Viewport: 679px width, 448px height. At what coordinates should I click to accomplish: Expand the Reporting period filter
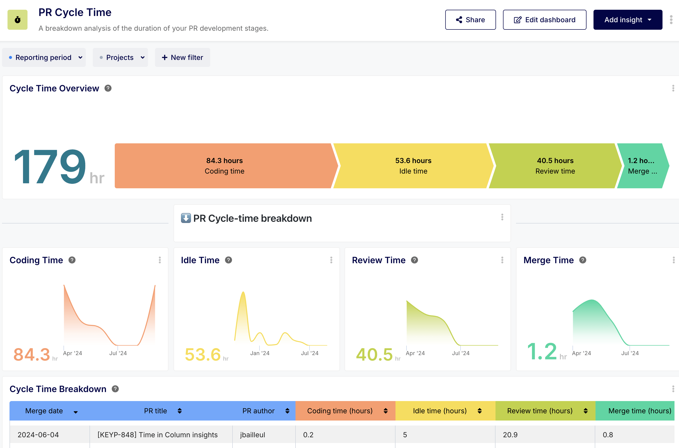point(44,57)
